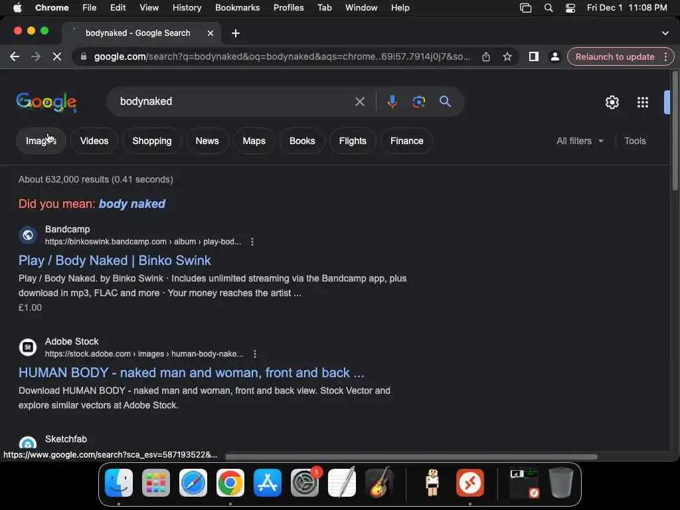680x510 pixels.
Task: Open the Apple menu
Action: 17,8
